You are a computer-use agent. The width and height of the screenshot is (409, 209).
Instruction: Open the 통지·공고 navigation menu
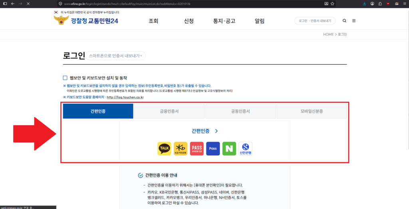pos(224,21)
